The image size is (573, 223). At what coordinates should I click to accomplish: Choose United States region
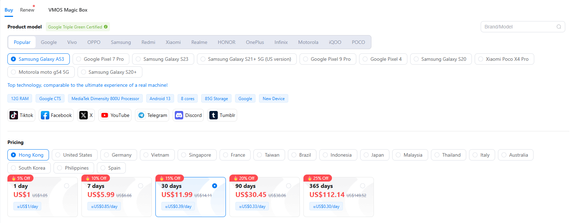(75, 155)
